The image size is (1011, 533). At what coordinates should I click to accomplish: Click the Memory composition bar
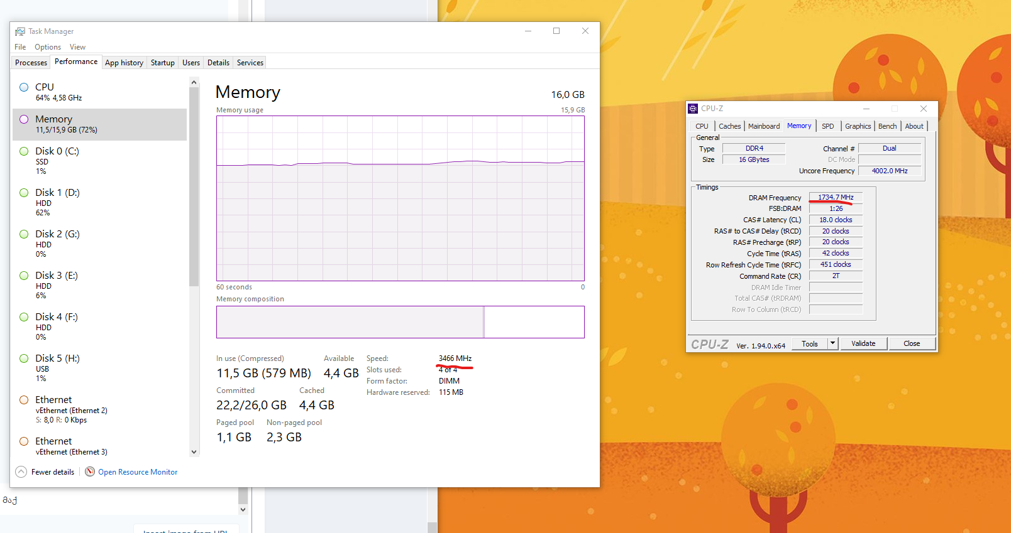(401, 322)
